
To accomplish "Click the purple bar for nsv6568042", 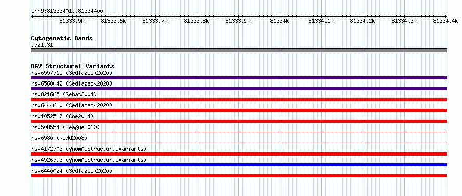I will pos(239,89).
